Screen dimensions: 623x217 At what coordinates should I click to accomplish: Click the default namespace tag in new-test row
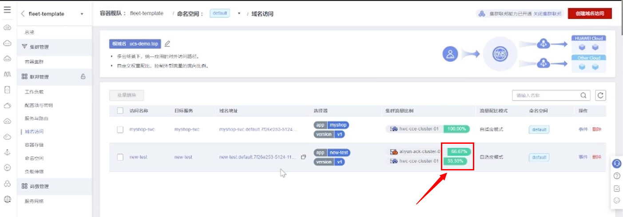[x=539, y=158]
